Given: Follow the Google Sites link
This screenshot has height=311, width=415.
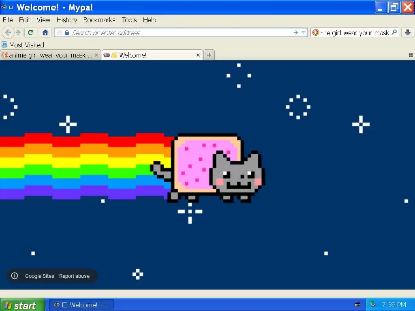Looking at the screenshot, I should click(40, 276).
